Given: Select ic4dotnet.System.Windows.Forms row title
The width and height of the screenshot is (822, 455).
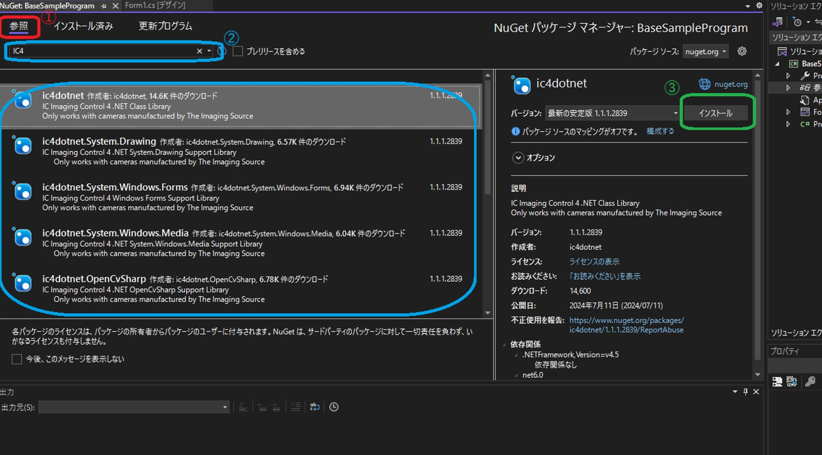Looking at the screenshot, I should tap(115, 188).
